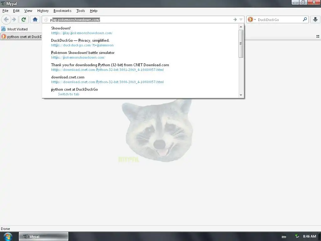The height and width of the screenshot is (241, 321).
Task: Click the search magnifier icon
Action: coord(305,19)
